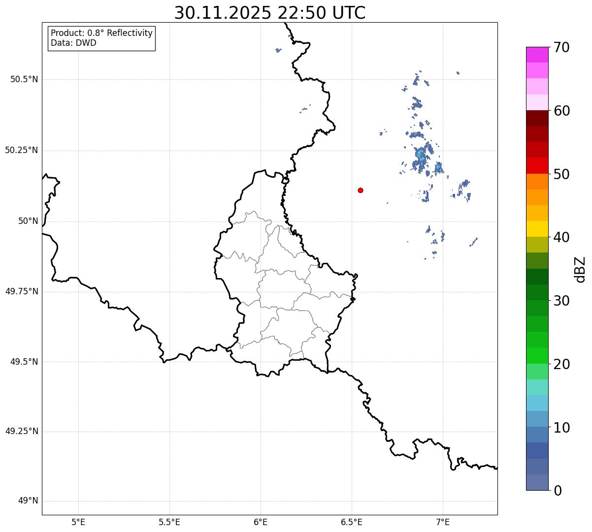Click the colorbar tick label 40

pos(561,237)
